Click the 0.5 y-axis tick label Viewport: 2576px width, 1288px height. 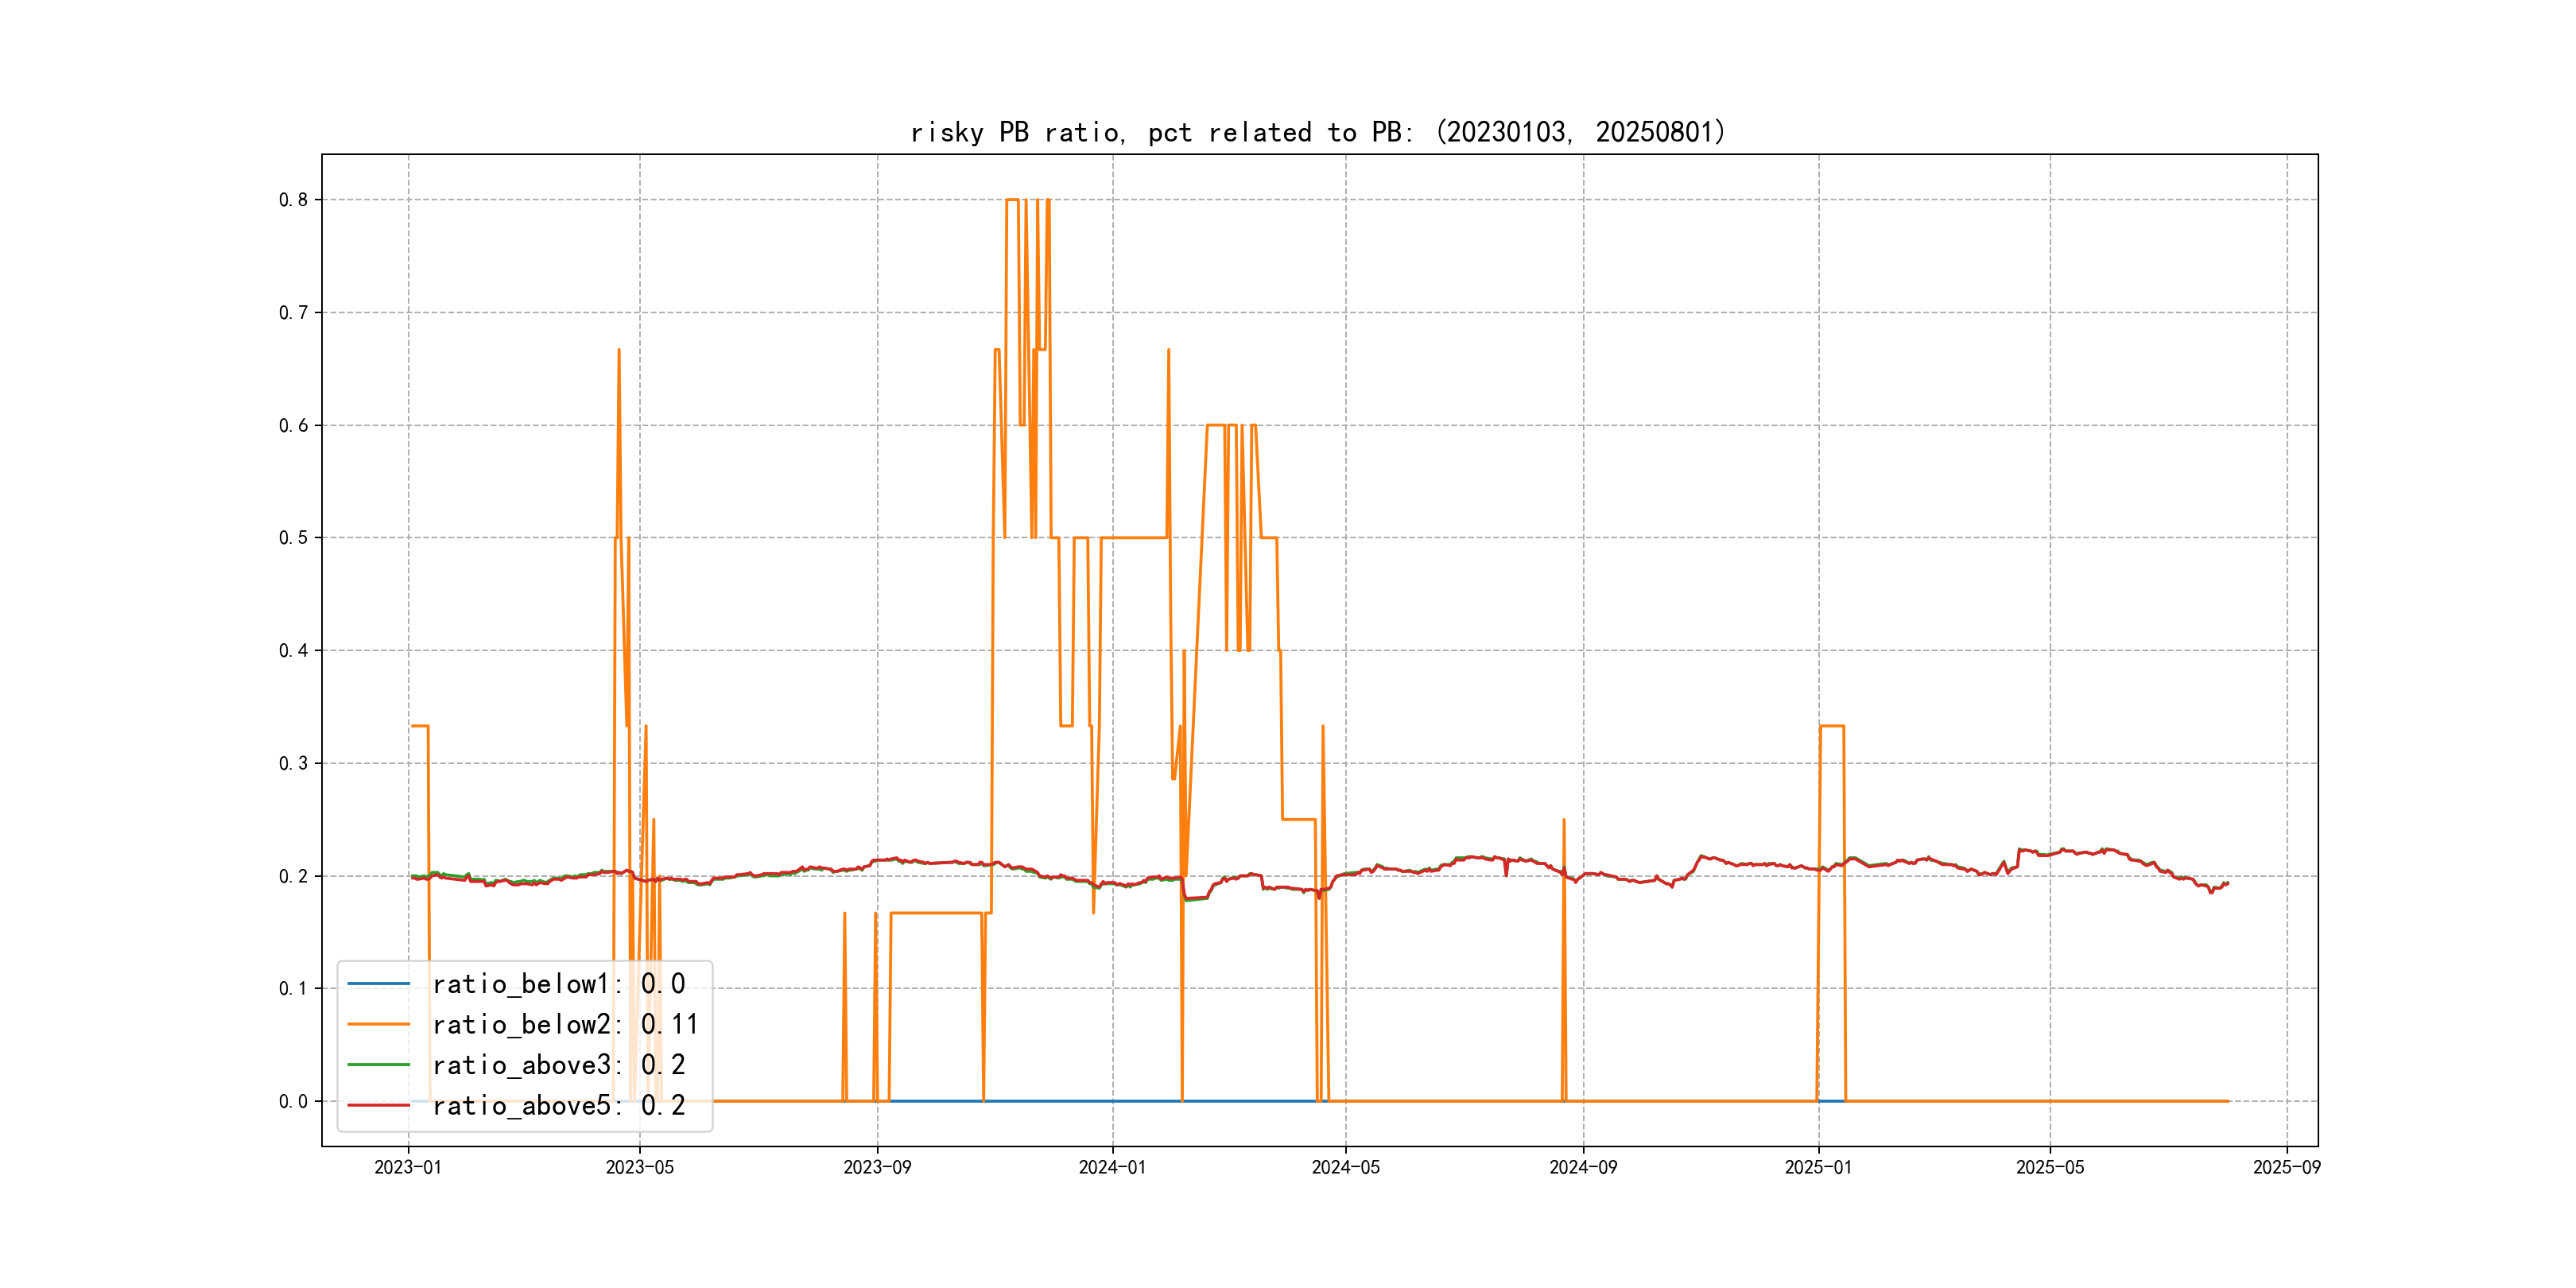tap(293, 538)
